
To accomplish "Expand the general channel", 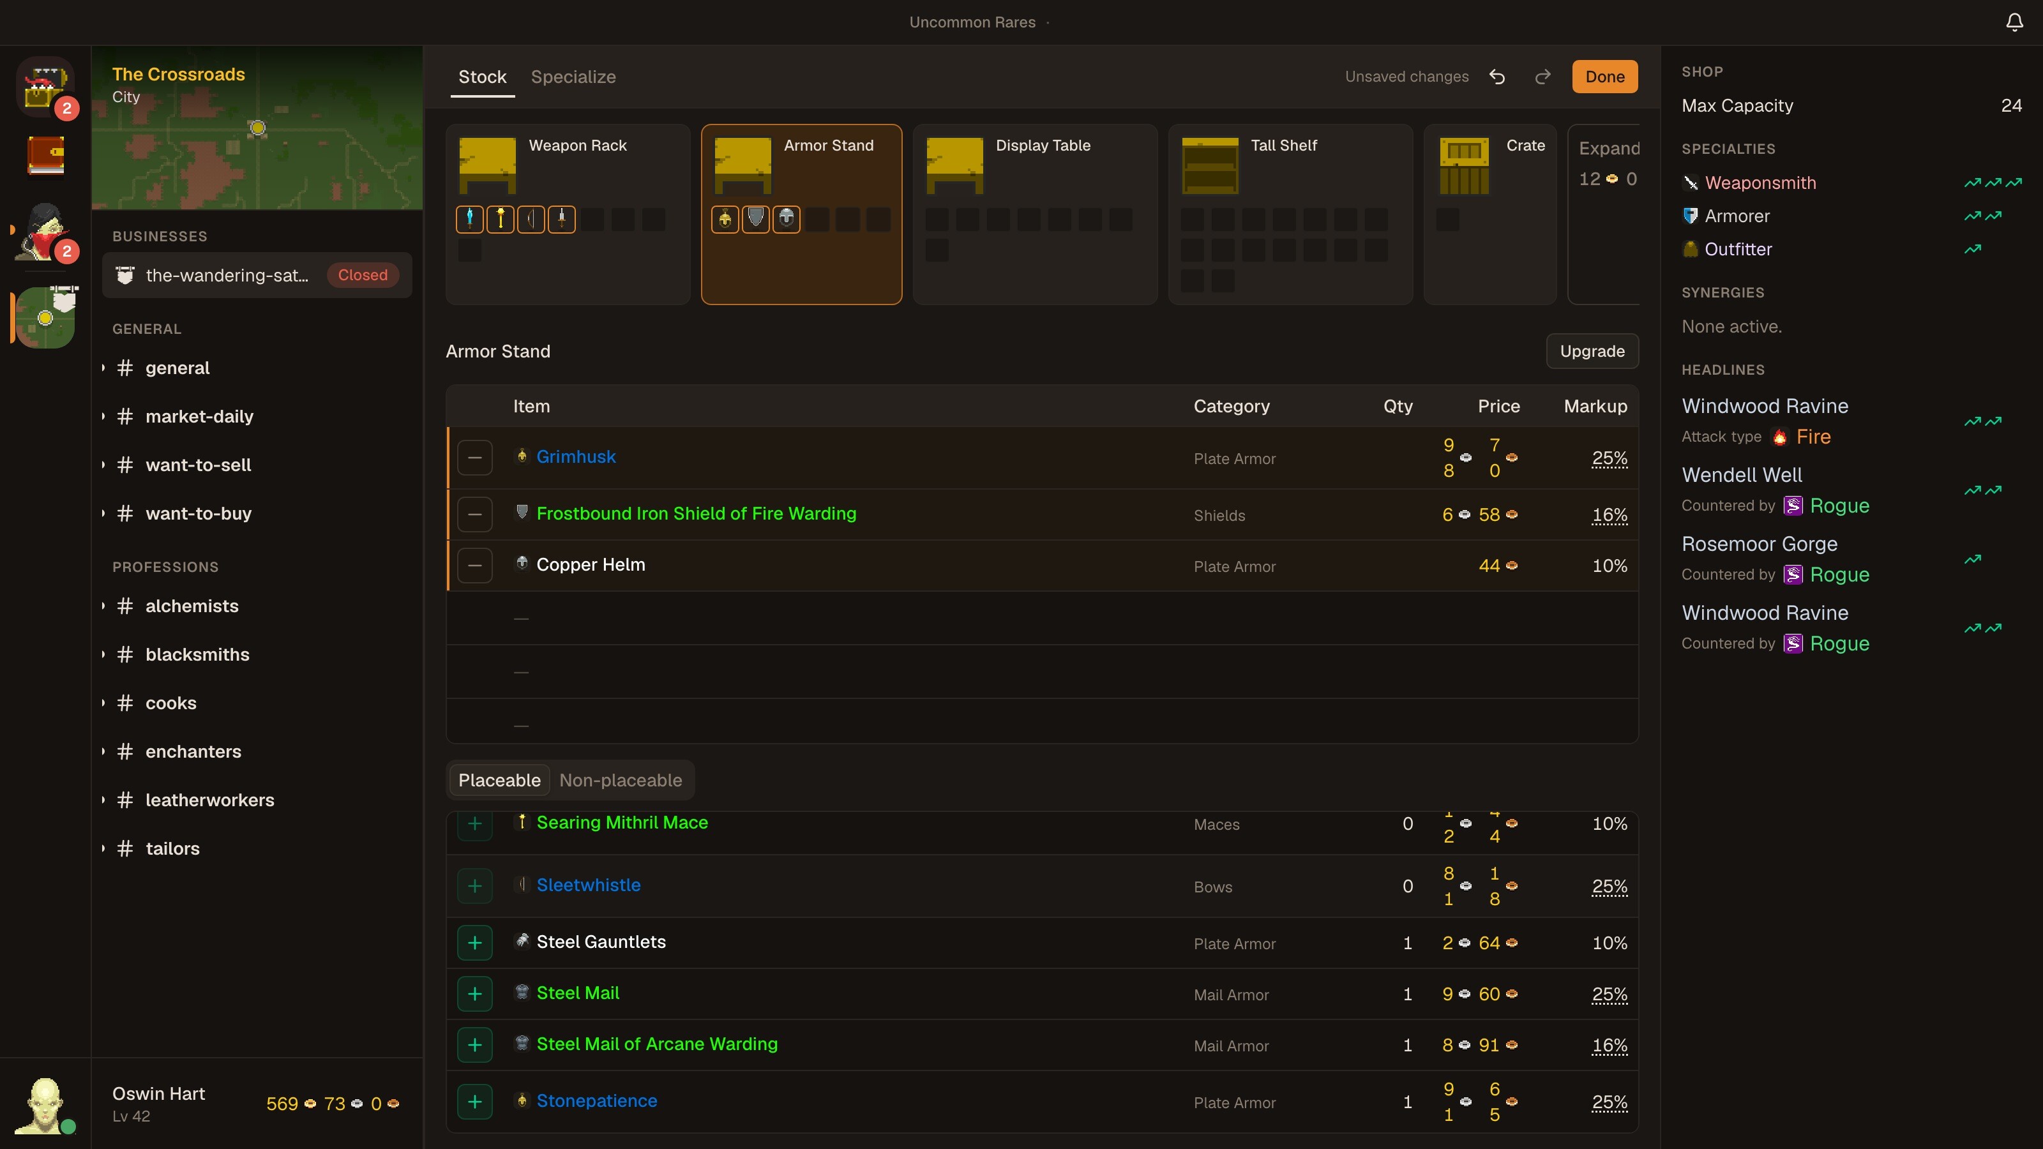I will pos(103,368).
